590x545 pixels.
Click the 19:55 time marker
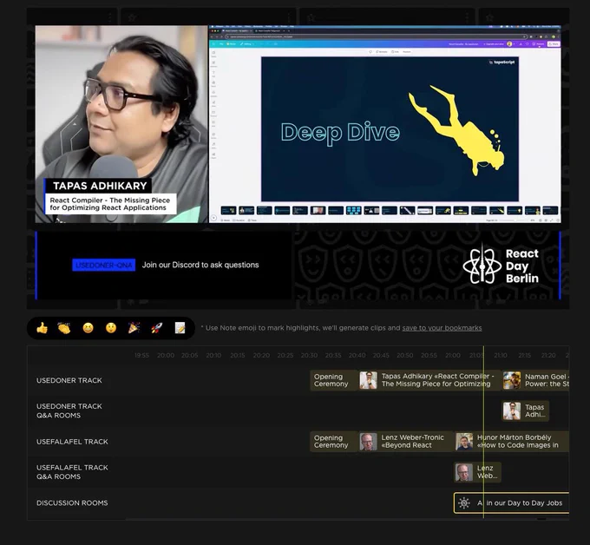[141, 355]
